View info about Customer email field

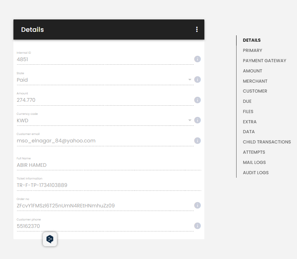tap(197, 141)
